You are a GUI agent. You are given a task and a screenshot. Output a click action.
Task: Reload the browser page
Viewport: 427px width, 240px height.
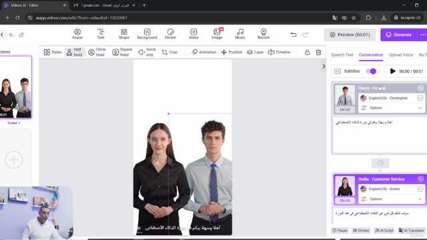pyautogui.click(x=17, y=18)
